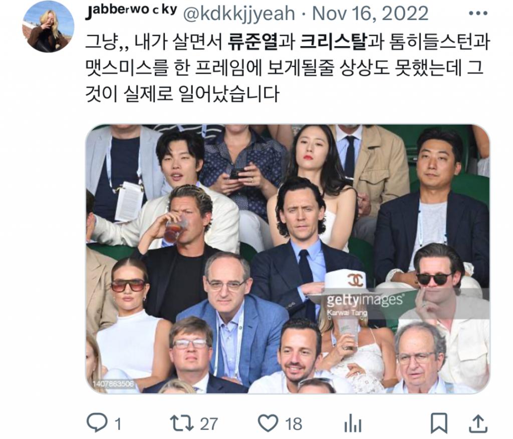Open the user's profile avatar picture
513x439 pixels.
click(x=48, y=27)
